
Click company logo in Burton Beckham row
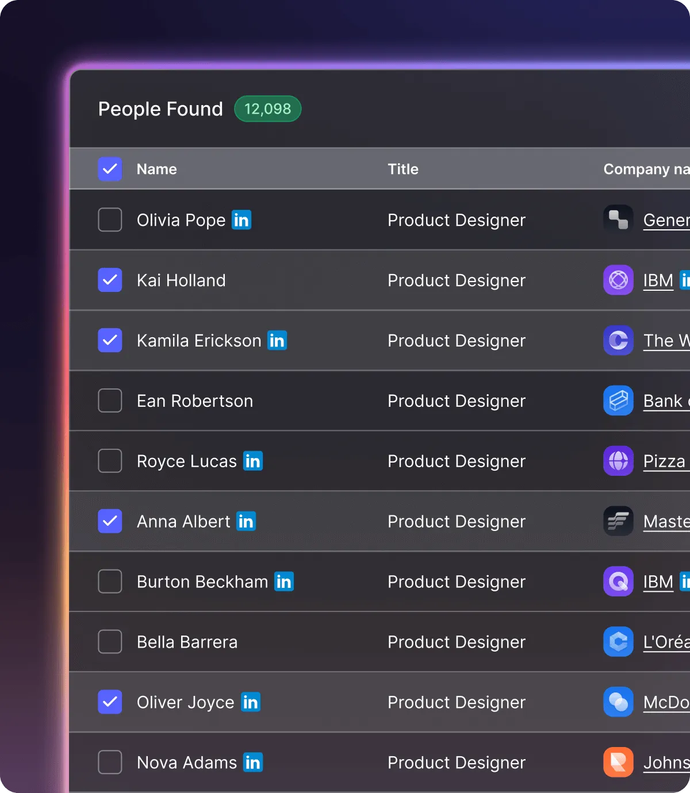coord(618,582)
